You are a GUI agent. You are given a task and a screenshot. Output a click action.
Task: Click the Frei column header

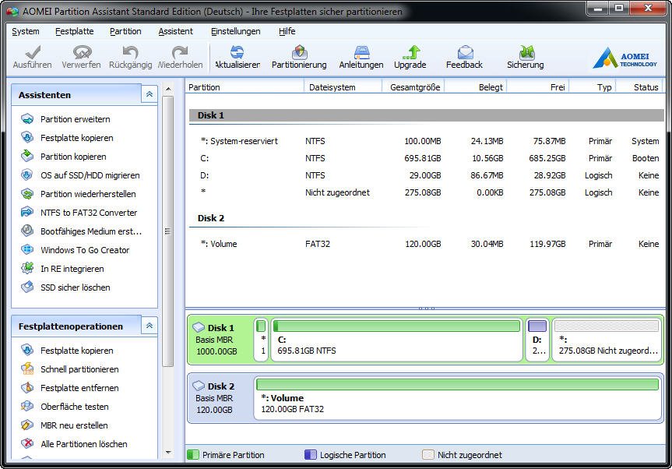538,87
